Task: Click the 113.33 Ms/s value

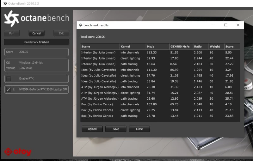Action: coord(152,53)
